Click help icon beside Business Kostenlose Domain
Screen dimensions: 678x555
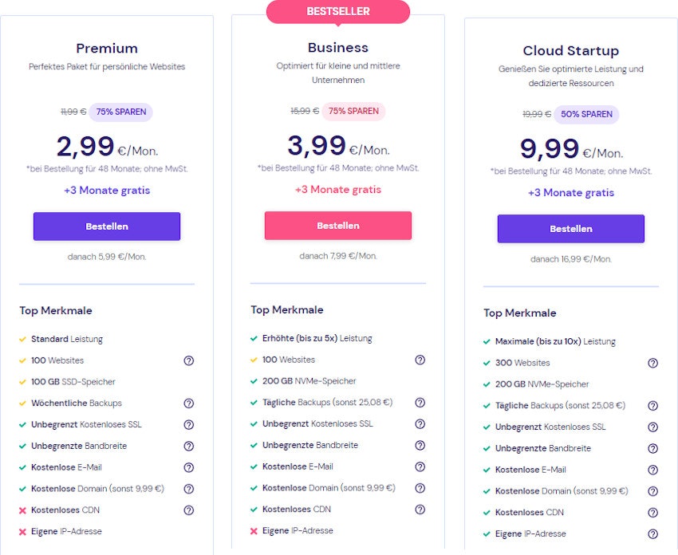click(x=420, y=488)
